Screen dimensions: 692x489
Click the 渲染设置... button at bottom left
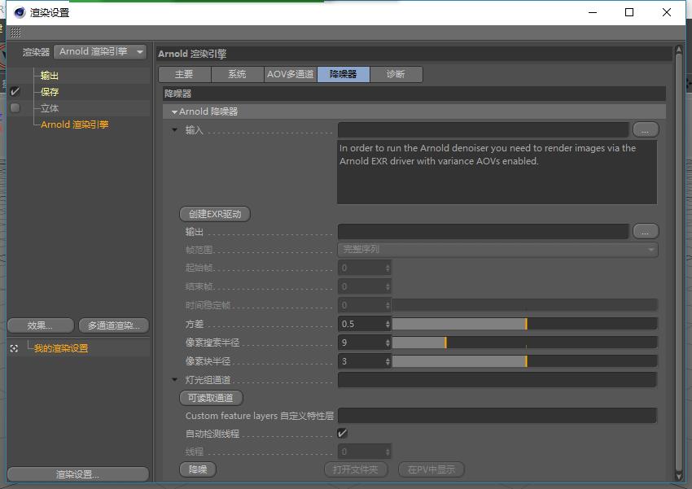click(x=78, y=474)
